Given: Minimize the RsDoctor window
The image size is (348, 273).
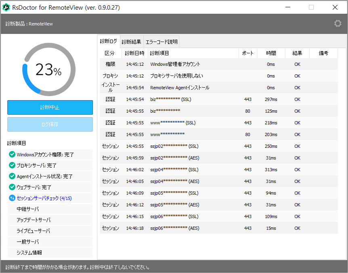Looking at the screenshot, I should (288, 7).
